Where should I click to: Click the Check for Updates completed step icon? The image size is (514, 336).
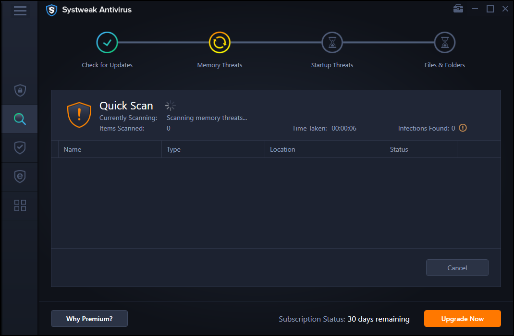pyautogui.click(x=107, y=42)
